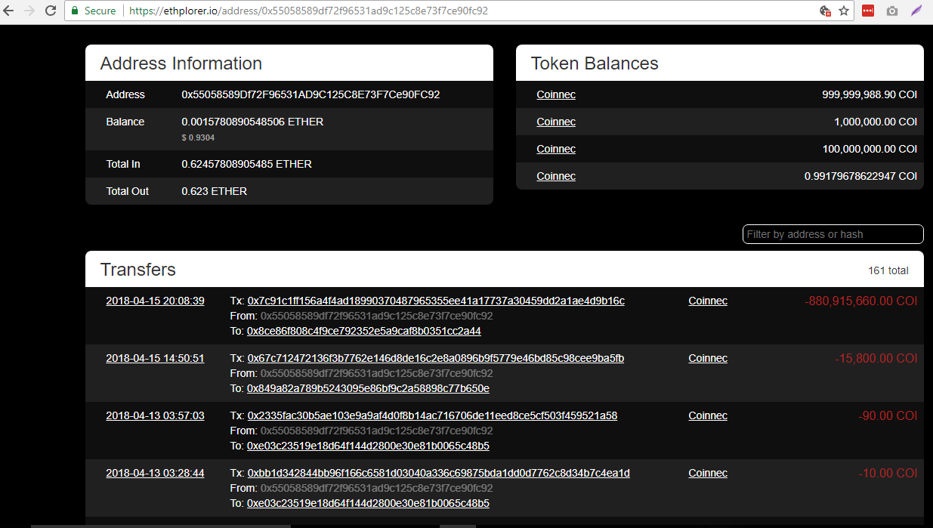Image resolution: width=933 pixels, height=528 pixels.
Task: Open Coinnec link in the -15,800.00 transfer
Action: 708,358
